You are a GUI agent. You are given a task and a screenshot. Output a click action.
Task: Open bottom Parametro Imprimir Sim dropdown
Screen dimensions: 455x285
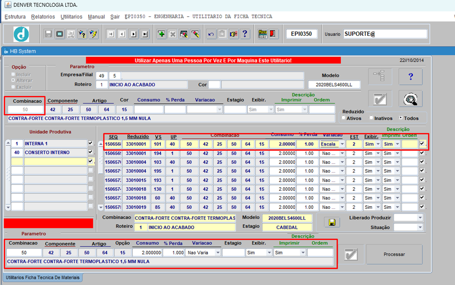[303, 253]
